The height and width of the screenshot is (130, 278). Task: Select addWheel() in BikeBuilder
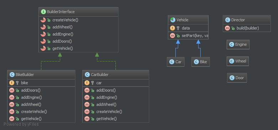pyautogui.click(x=31, y=104)
